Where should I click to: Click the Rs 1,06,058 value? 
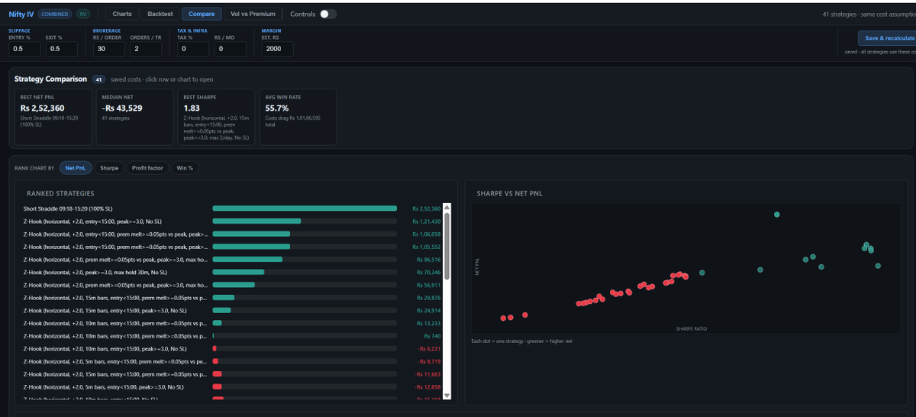(426, 234)
